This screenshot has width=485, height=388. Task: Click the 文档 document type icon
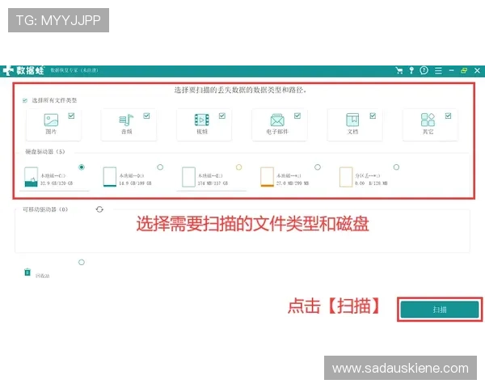(x=352, y=120)
